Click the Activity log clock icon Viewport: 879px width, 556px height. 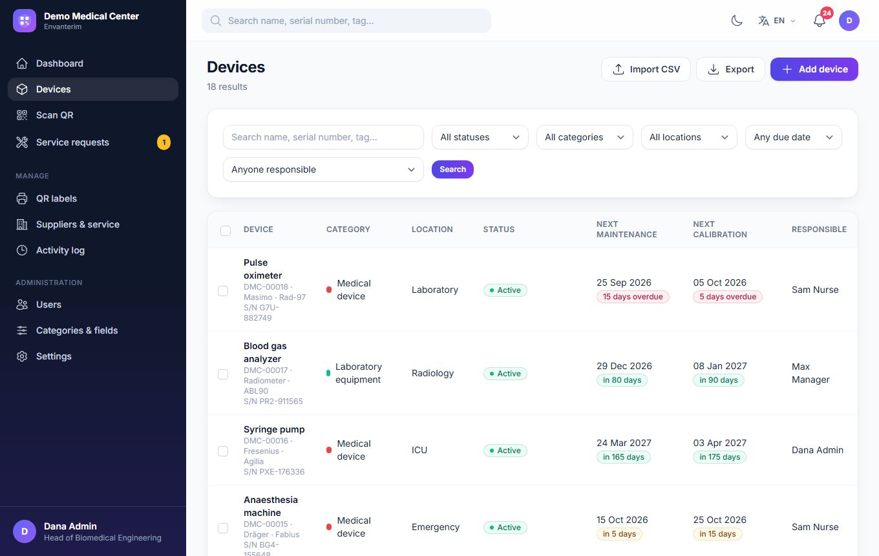22,250
